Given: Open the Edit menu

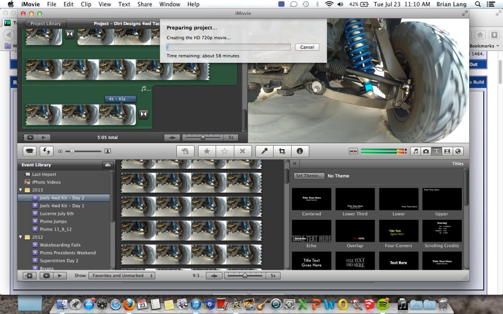Looking at the screenshot, I should [68, 4].
